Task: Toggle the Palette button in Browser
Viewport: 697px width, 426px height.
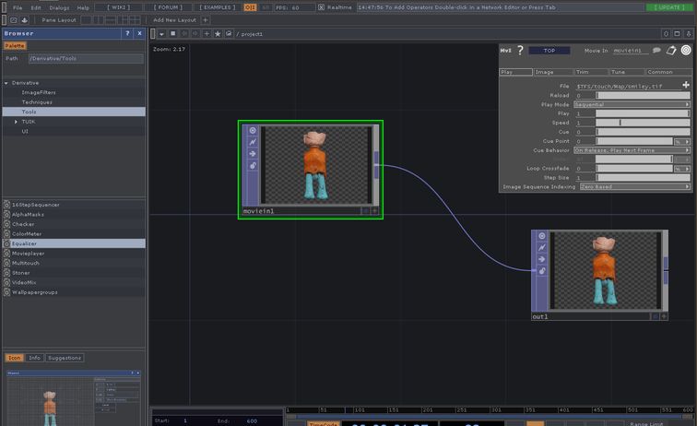Action: pyautogui.click(x=15, y=45)
